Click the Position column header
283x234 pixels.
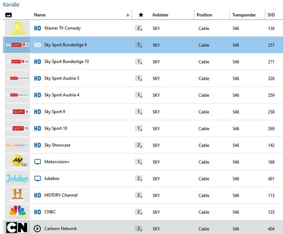click(x=204, y=15)
